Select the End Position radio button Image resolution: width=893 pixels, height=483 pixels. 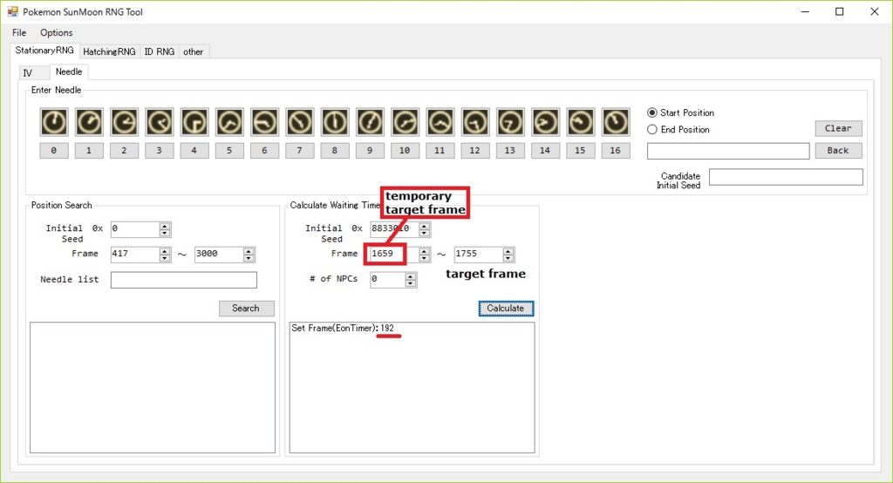tap(652, 129)
